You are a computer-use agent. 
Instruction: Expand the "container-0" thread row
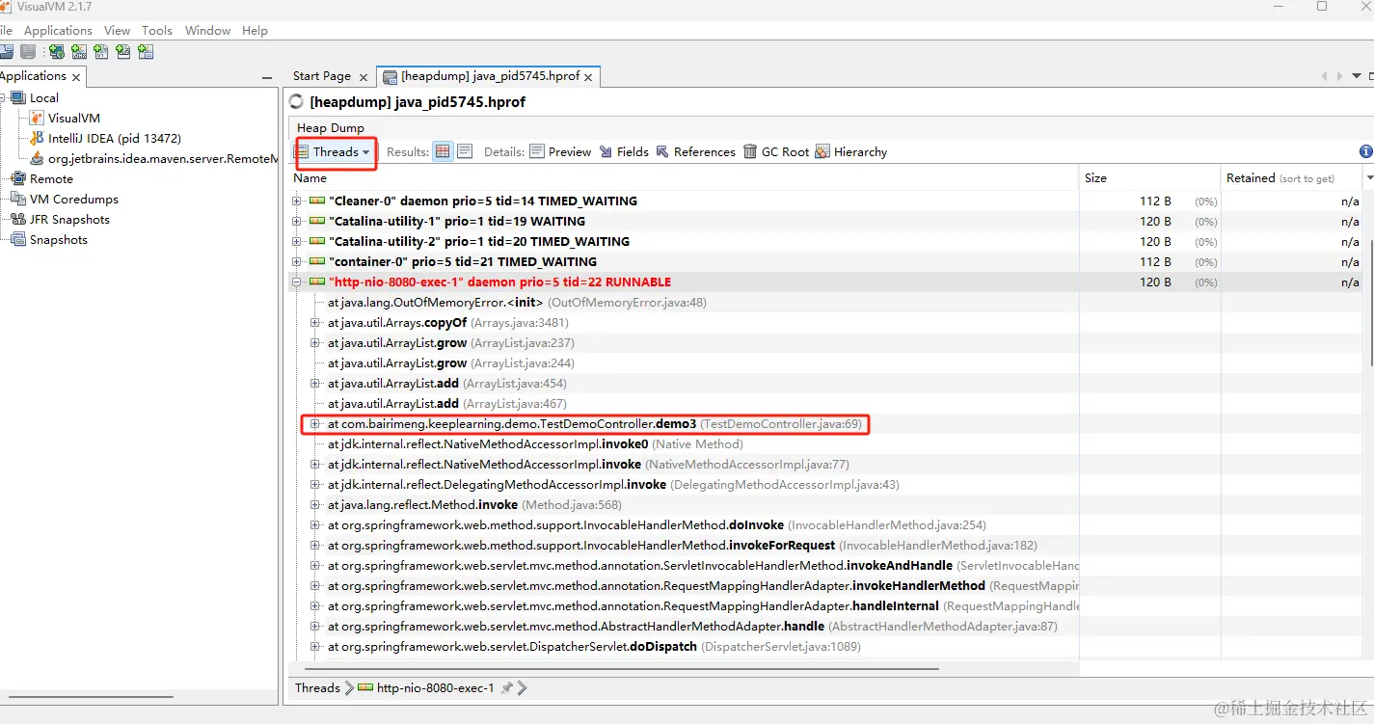tap(297, 262)
